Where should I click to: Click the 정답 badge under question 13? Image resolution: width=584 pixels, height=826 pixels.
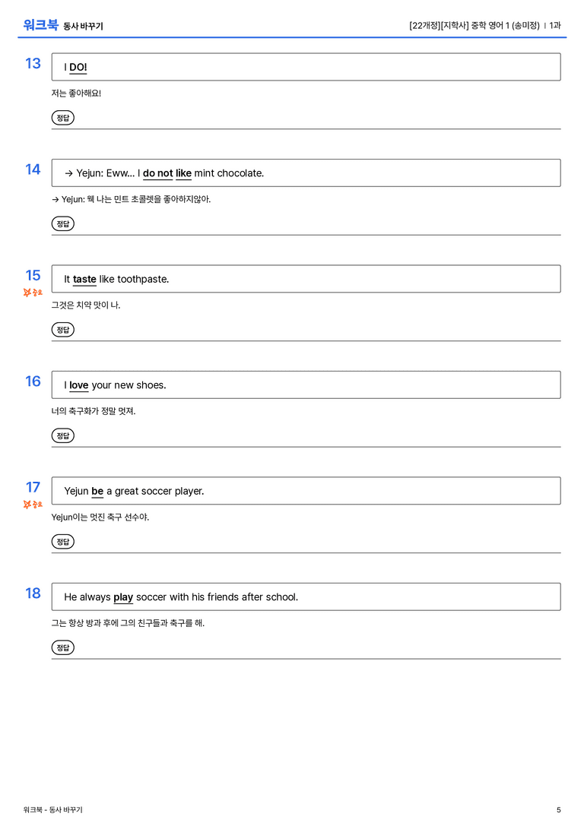(x=62, y=118)
